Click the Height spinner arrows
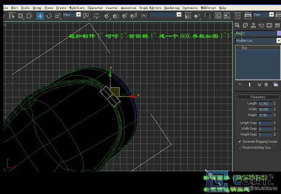Screen dimensions: 281x194 click(x=276, y=116)
